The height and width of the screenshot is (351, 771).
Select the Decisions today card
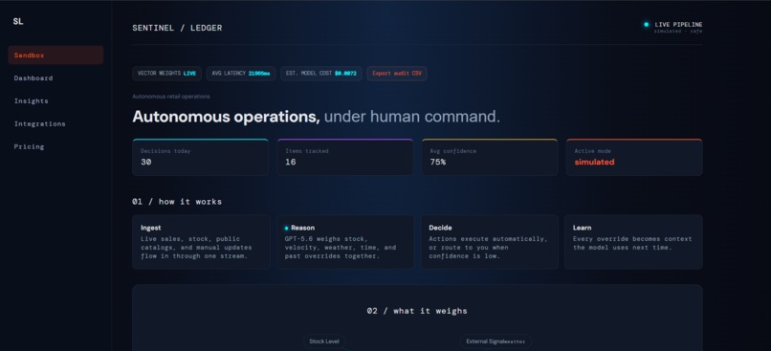coord(200,157)
